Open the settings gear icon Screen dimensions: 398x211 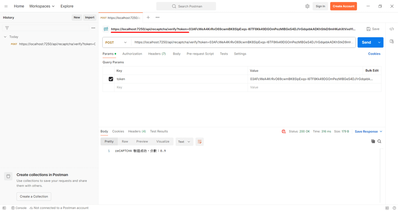(307, 6)
